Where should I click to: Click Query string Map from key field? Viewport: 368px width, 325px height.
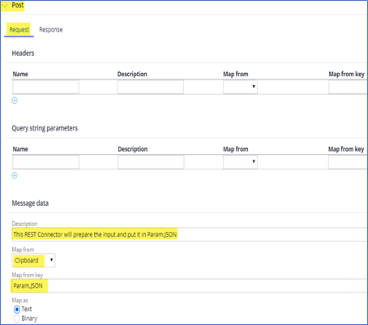point(348,161)
